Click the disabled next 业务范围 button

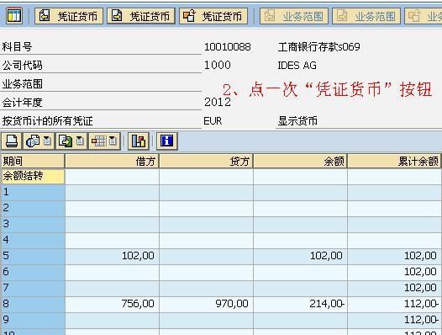[x=366, y=16]
